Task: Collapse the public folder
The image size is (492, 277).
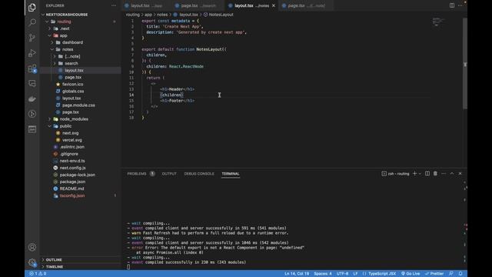Action: click(x=65, y=126)
